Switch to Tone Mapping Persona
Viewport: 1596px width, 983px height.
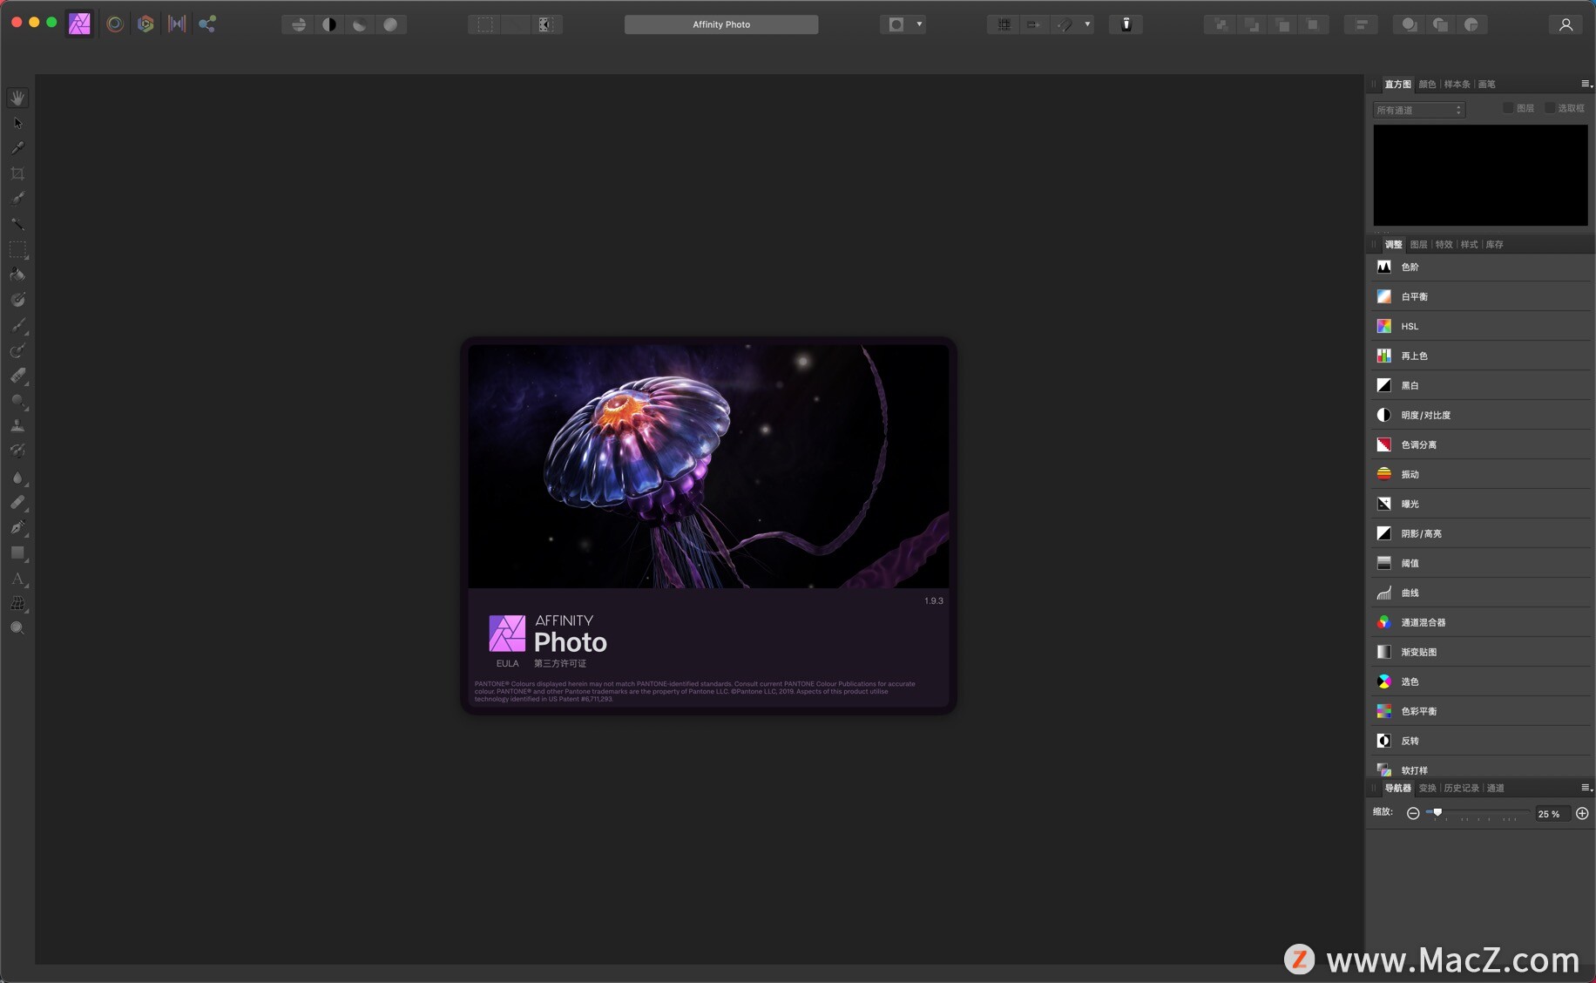pyautogui.click(x=177, y=24)
